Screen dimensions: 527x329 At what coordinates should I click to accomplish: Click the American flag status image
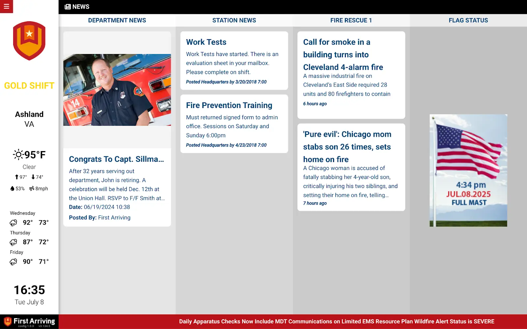click(468, 170)
